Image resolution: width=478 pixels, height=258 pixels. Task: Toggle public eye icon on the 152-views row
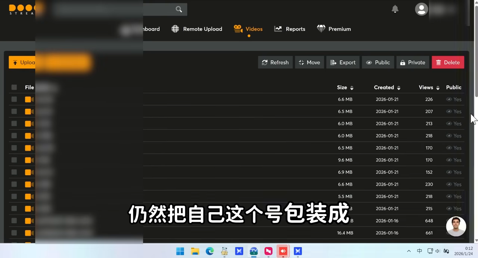click(x=449, y=172)
